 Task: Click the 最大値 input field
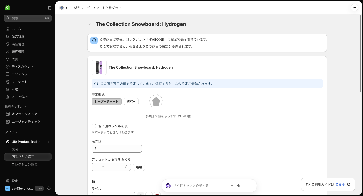(x=117, y=149)
